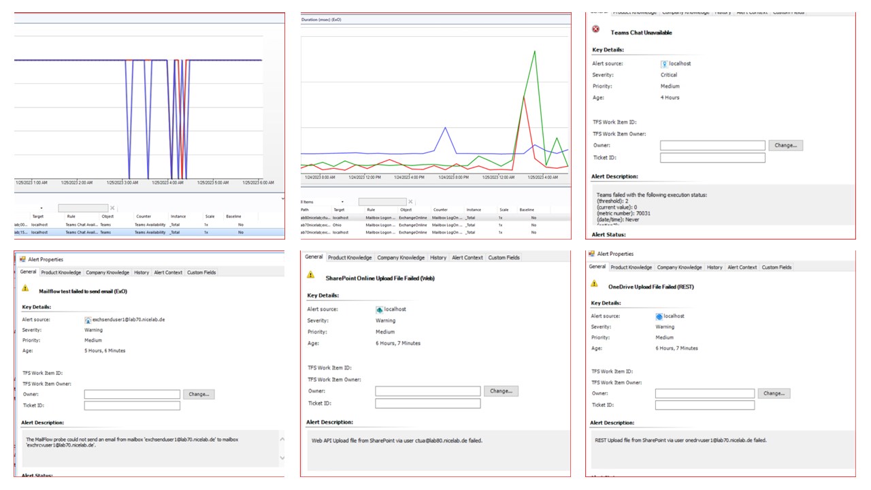This screenshot has height=490, width=871.
Task: Collapse the chart with the chevron above the Teams legend
Action: 282,197
